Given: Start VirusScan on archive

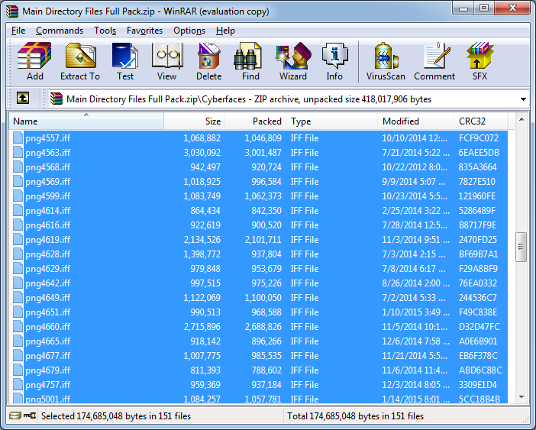Looking at the screenshot, I should pos(386,62).
